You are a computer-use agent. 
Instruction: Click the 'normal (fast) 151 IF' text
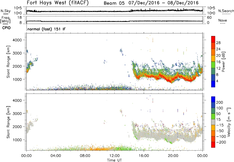coord(47,29)
